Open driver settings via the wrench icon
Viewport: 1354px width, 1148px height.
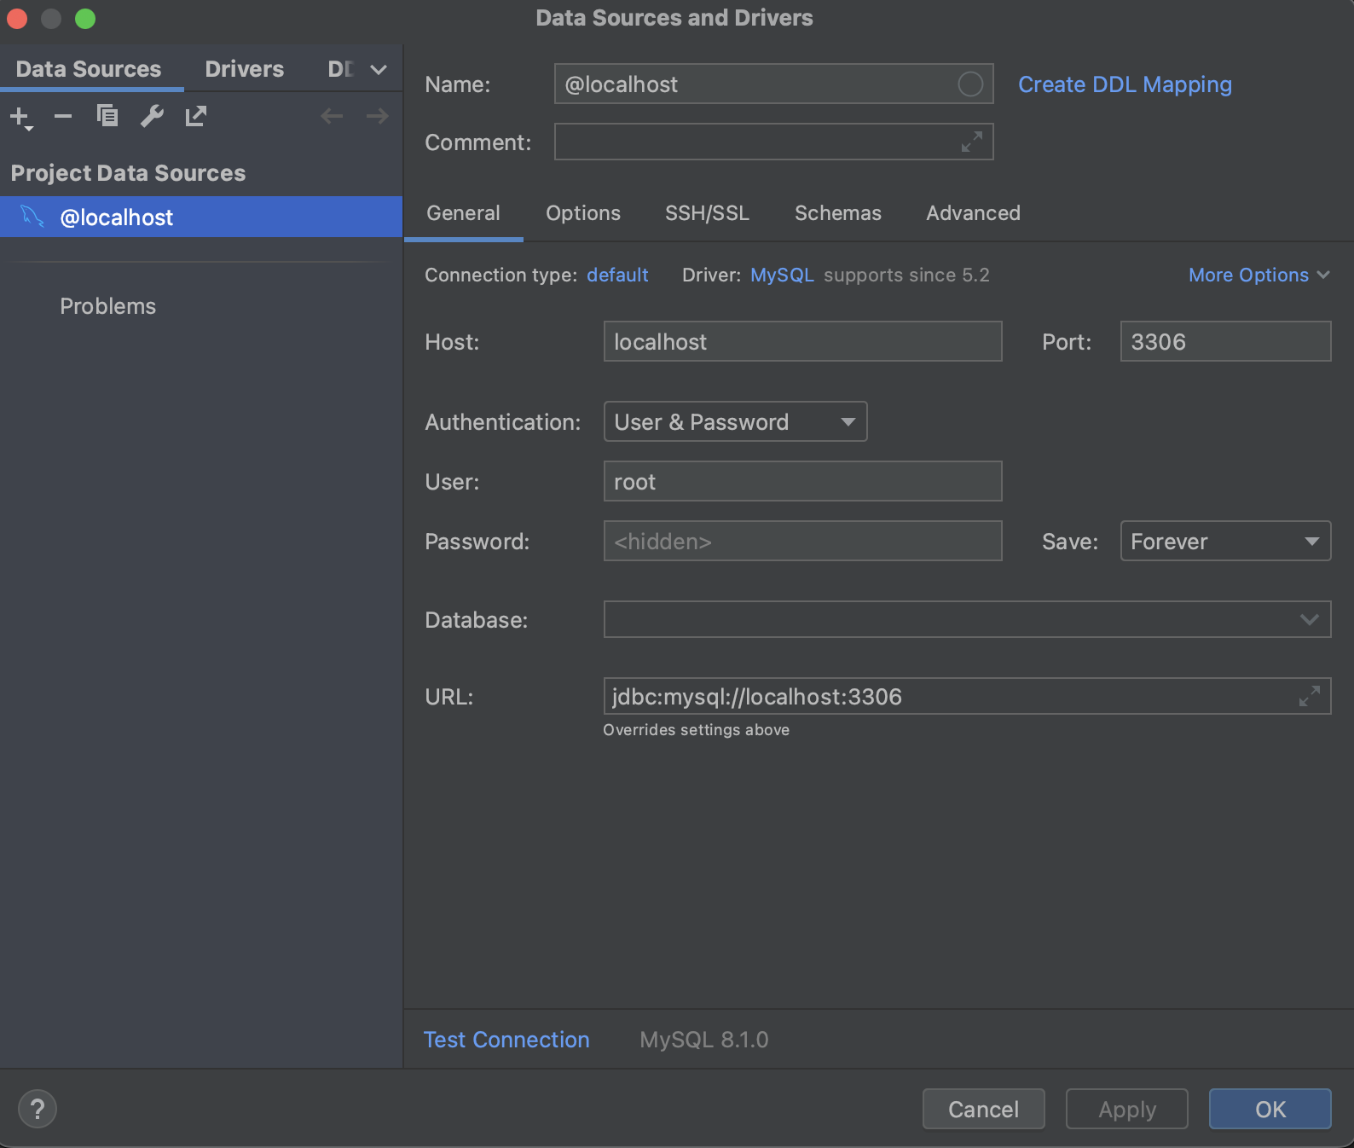point(152,115)
